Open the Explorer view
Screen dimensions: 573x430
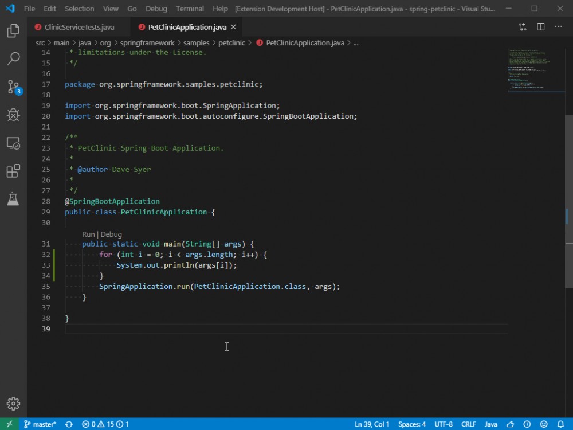pos(14,32)
